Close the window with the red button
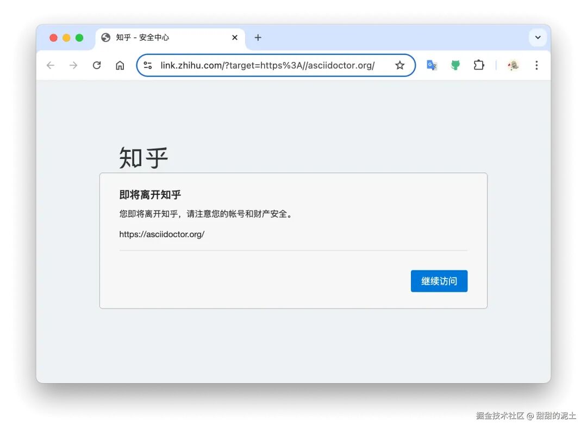The image size is (587, 431). [x=53, y=38]
